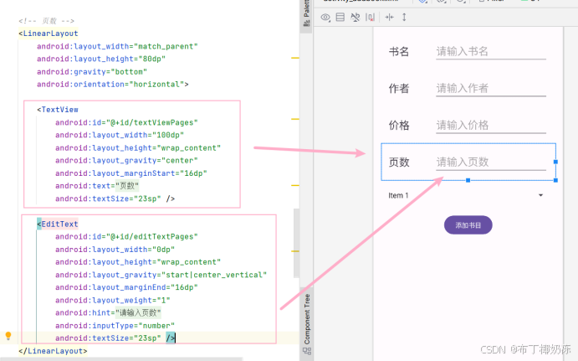Click the vertical expand arrow icon

pyautogui.click(x=404, y=17)
